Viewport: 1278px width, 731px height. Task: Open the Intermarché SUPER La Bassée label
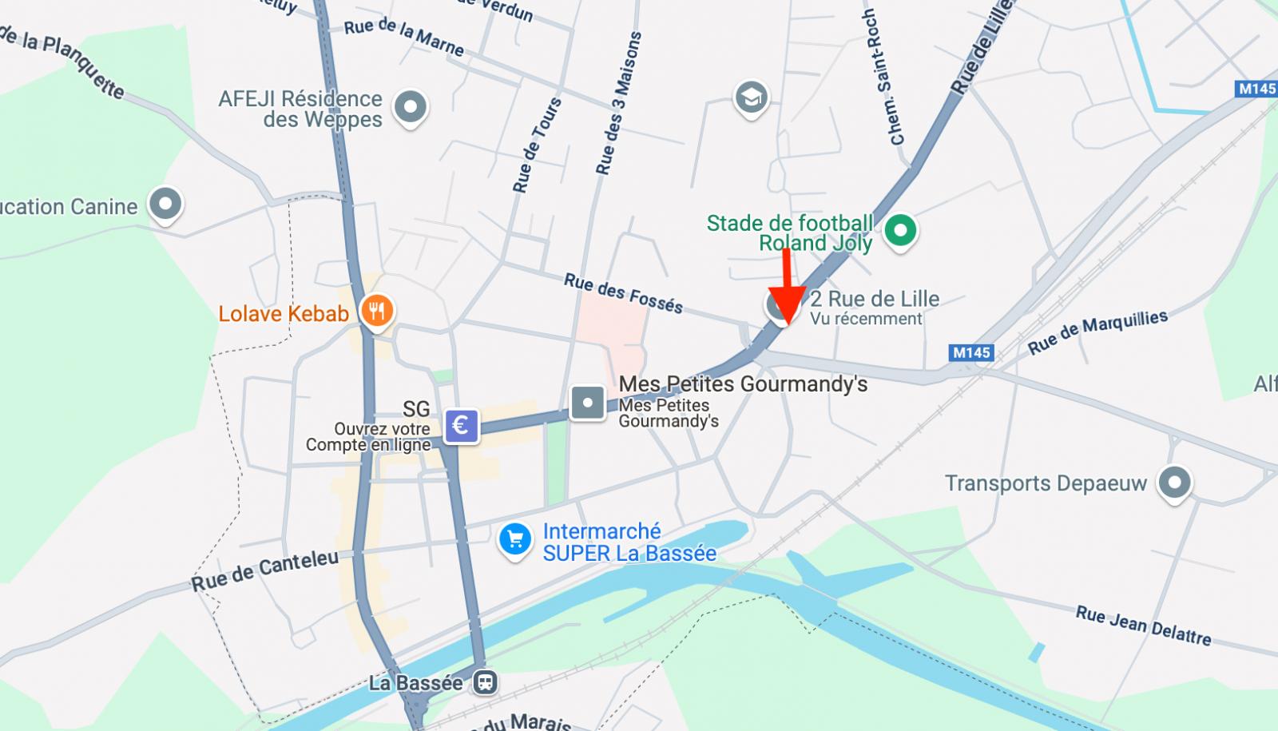(629, 542)
